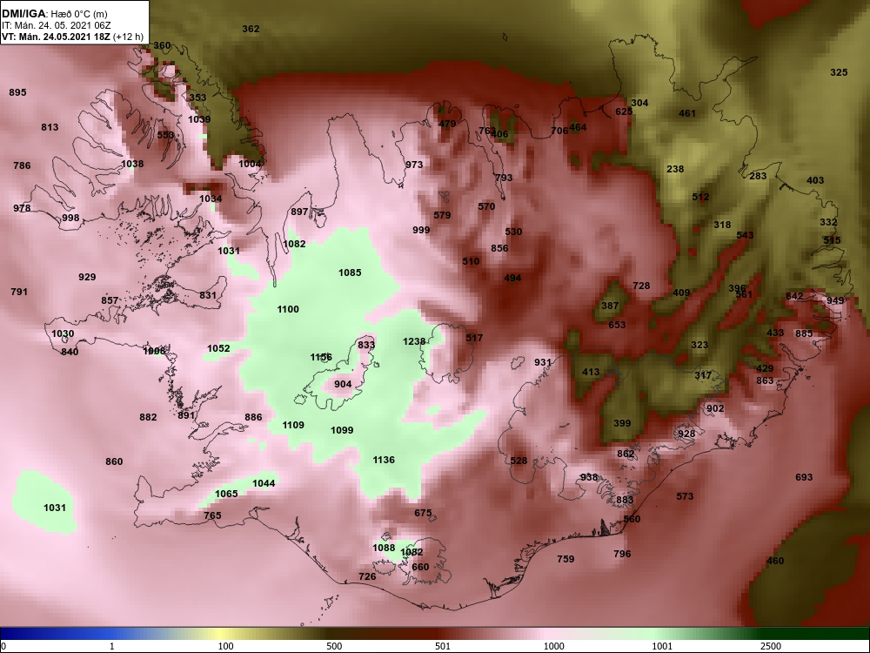Viewport: 870px width, 653px height.
Task: Click the map value 882
Action: (148, 418)
